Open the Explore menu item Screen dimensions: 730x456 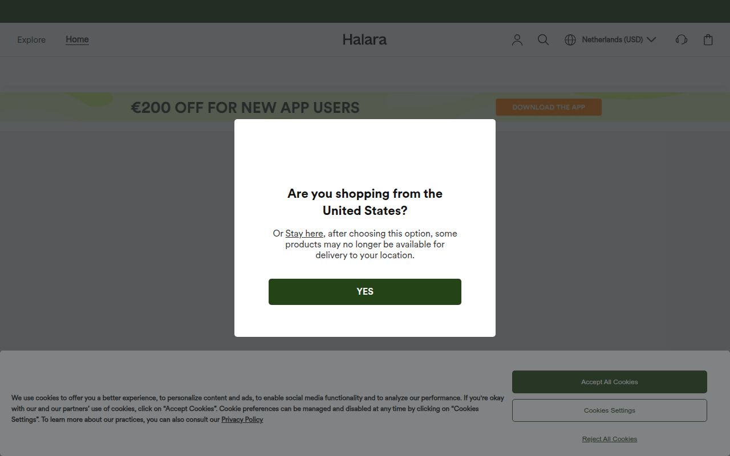[31, 40]
